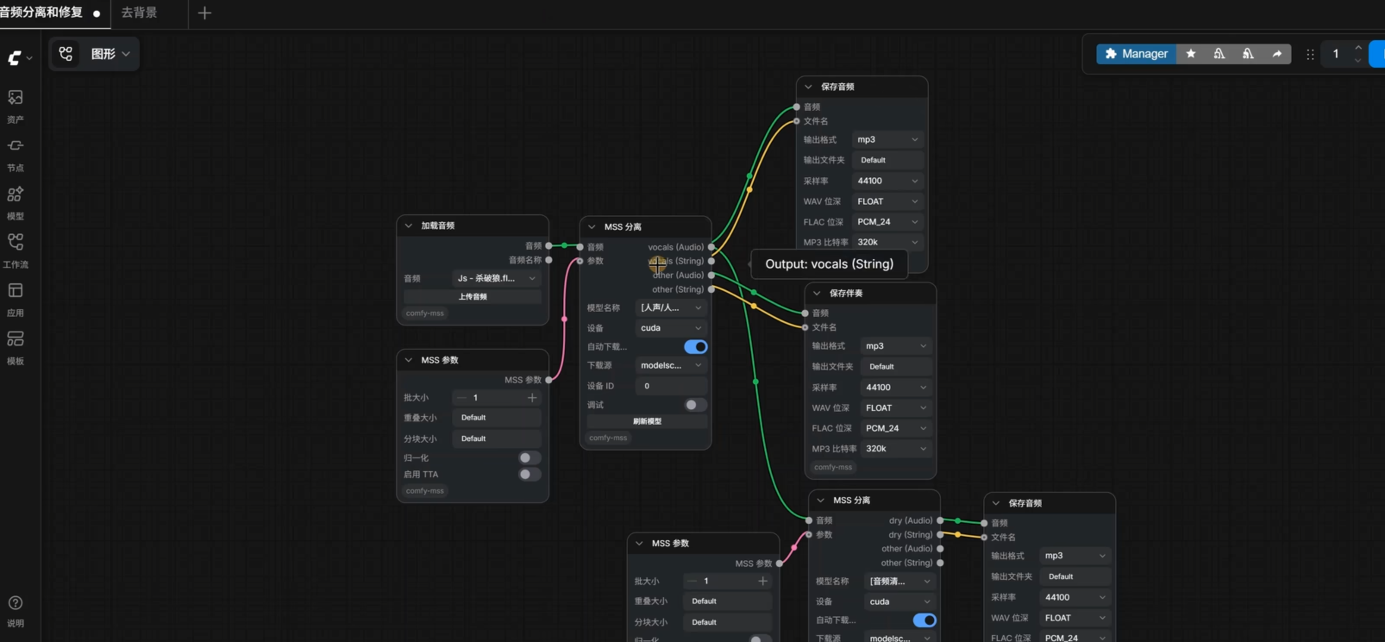
Task: Click 设备 ID input field showing 0
Action: click(x=671, y=385)
